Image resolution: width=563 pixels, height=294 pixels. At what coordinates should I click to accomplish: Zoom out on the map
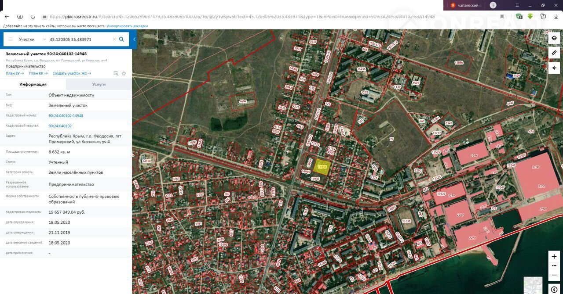(554, 275)
